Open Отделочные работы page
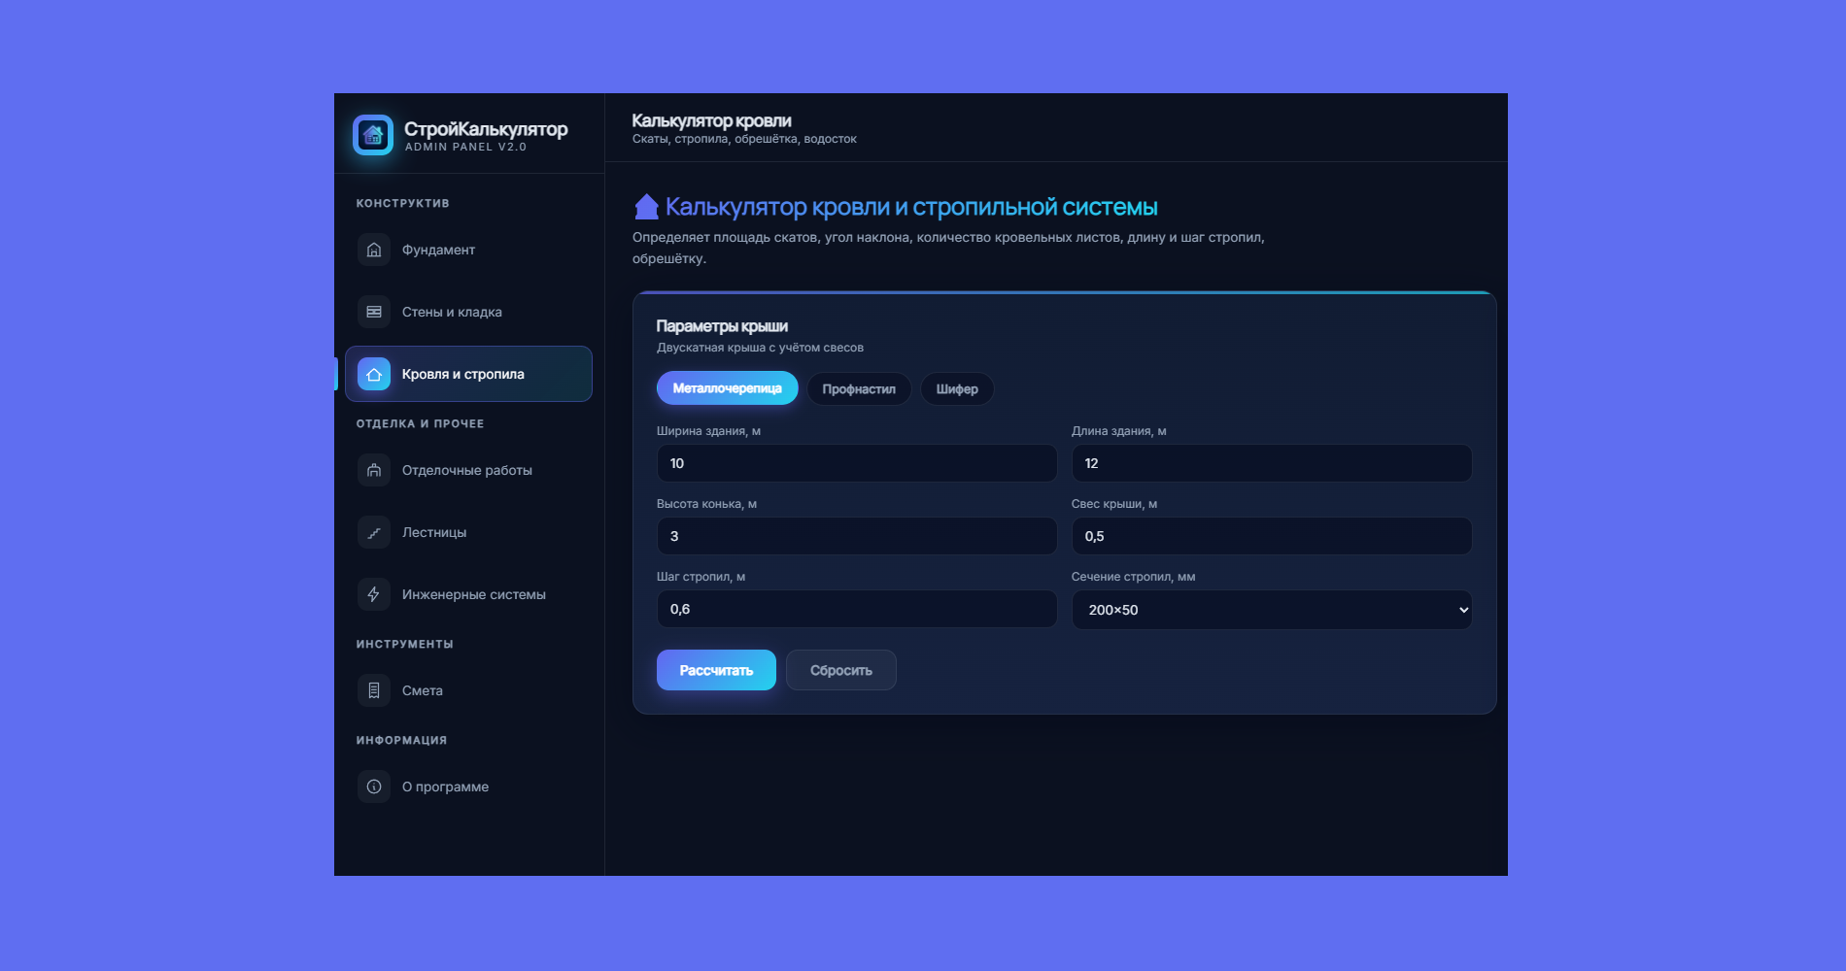This screenshot has height=971, width=1846. (468, 470)
